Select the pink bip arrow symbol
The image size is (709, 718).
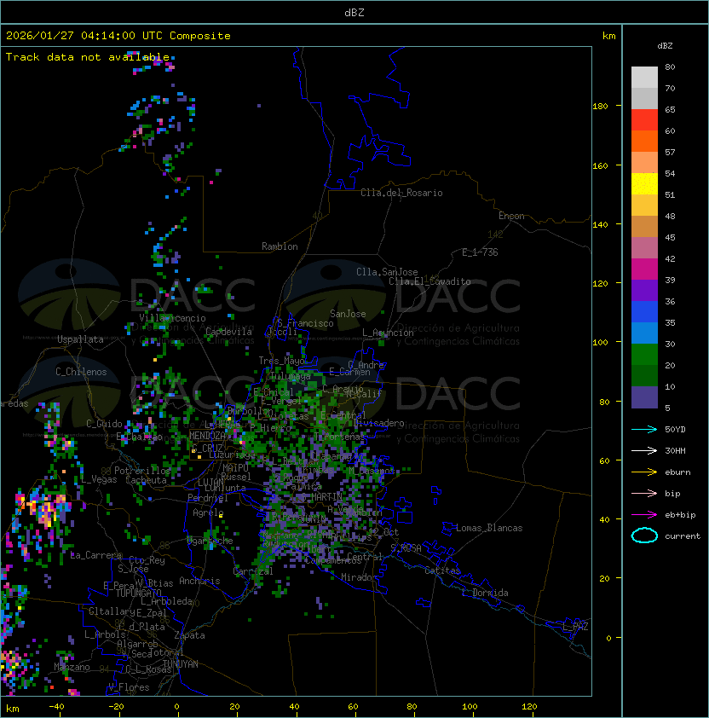[644, 493]
